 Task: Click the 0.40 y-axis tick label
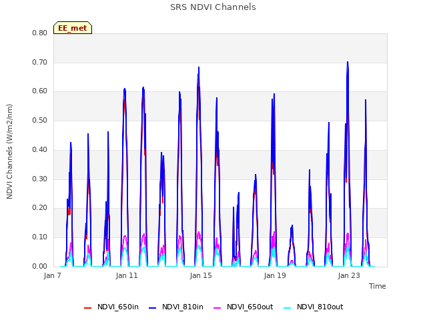(x=40, y=149)
